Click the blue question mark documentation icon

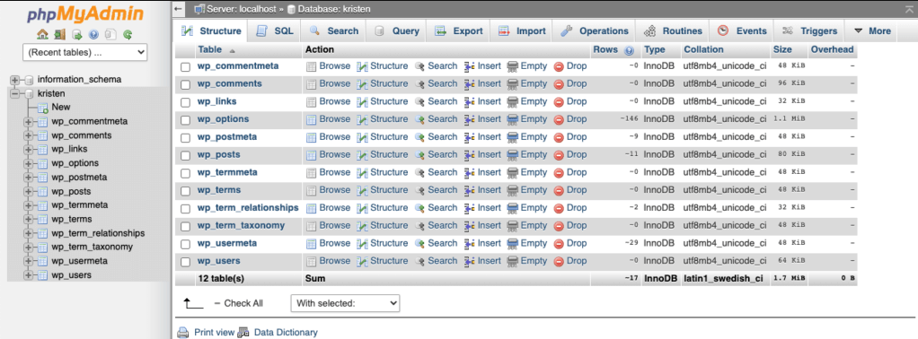[93, 34]
